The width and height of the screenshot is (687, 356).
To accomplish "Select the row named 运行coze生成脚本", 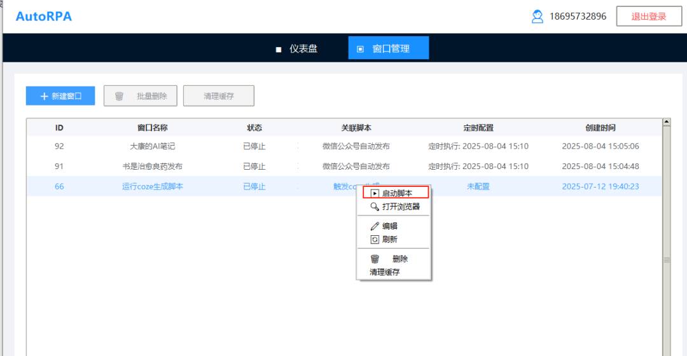I will coord(344,186).
